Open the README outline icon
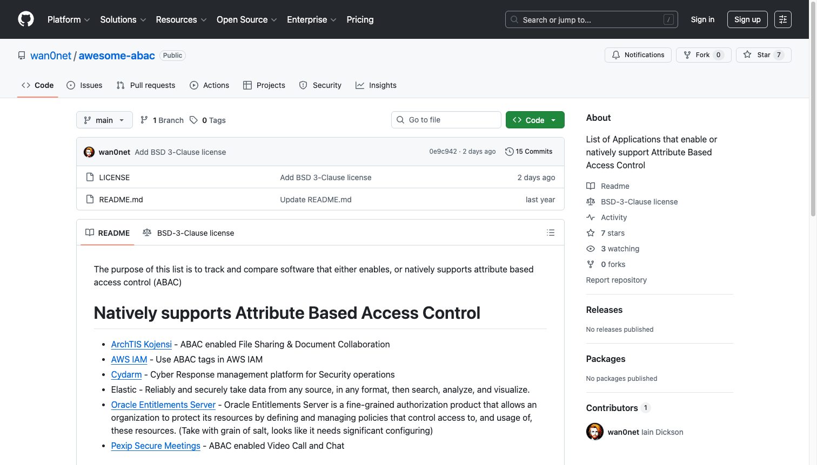The width and height of the screenshot is (817, 465). coord(550,232)
